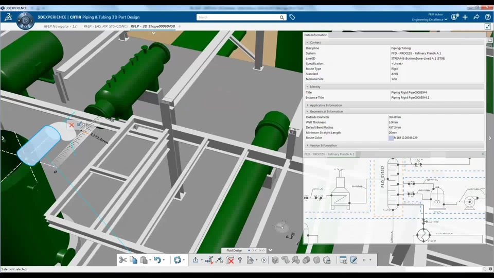Collapse the Geometrical Information section

coord(308,111)
